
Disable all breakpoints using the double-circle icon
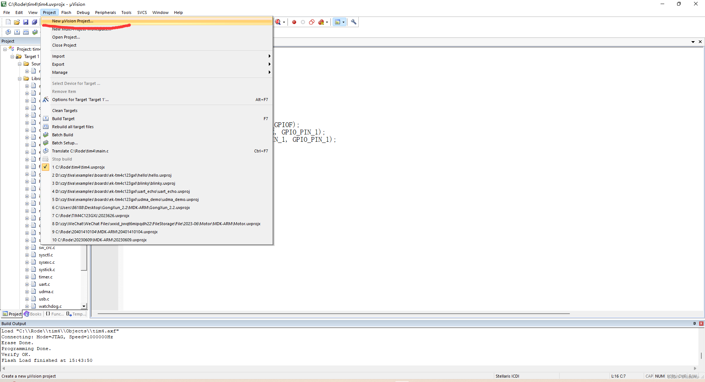coord(312,22)
